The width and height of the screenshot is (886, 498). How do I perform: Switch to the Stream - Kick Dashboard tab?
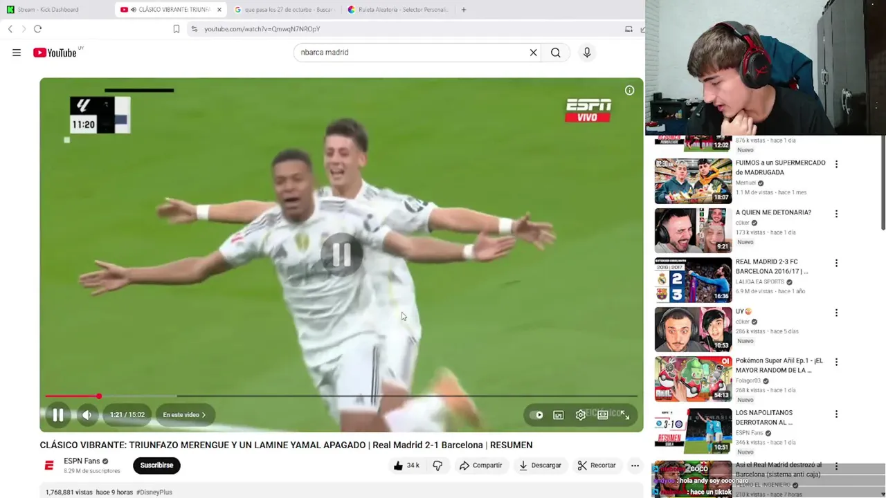tap(47, 10)
